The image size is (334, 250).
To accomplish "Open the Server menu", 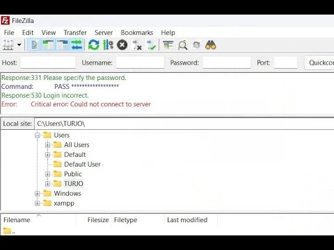I will tap(104, 33).
